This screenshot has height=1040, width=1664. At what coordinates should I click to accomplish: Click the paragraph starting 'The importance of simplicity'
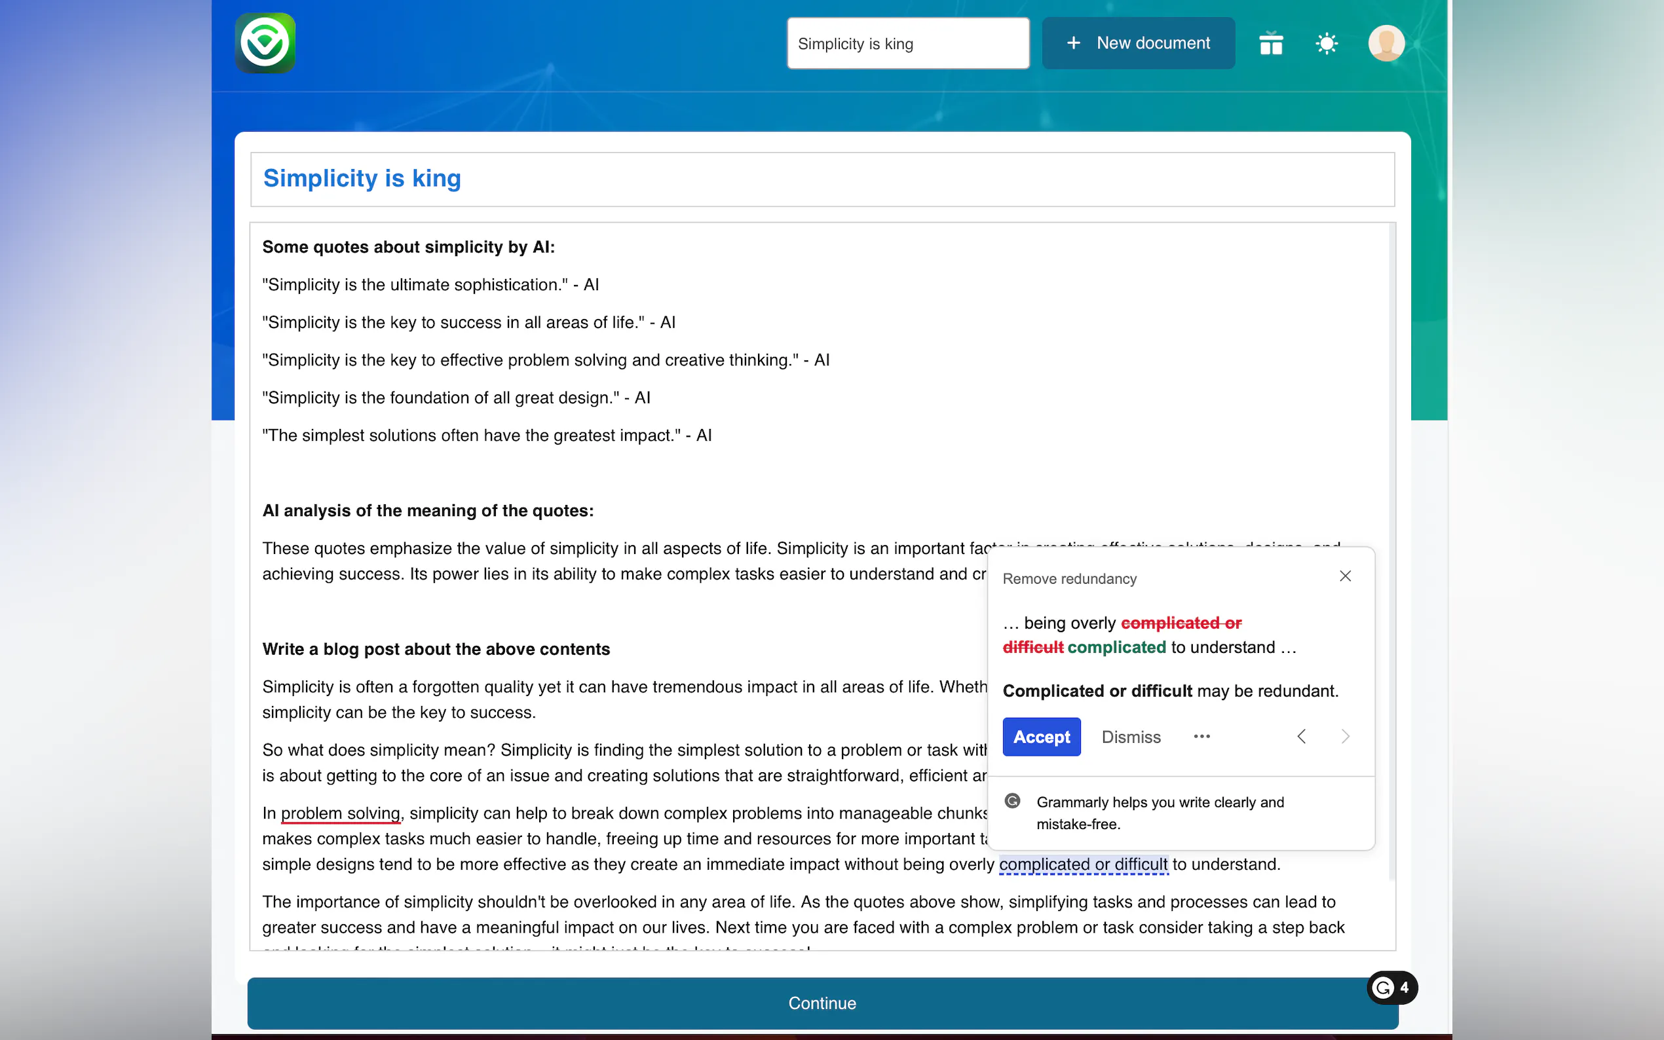click(803, 926)
